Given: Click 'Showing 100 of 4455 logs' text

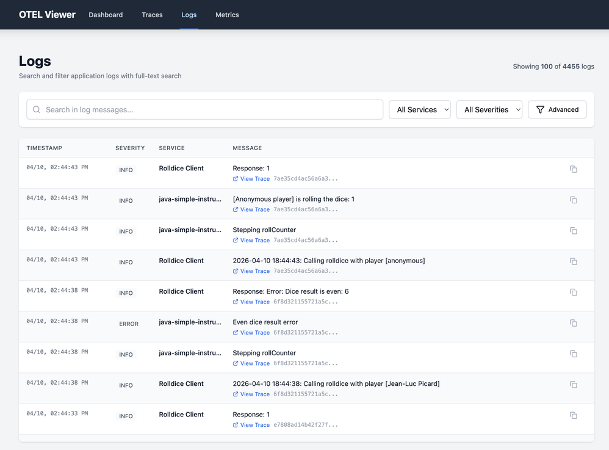Looking at the screenshot, I should point(553,67).
